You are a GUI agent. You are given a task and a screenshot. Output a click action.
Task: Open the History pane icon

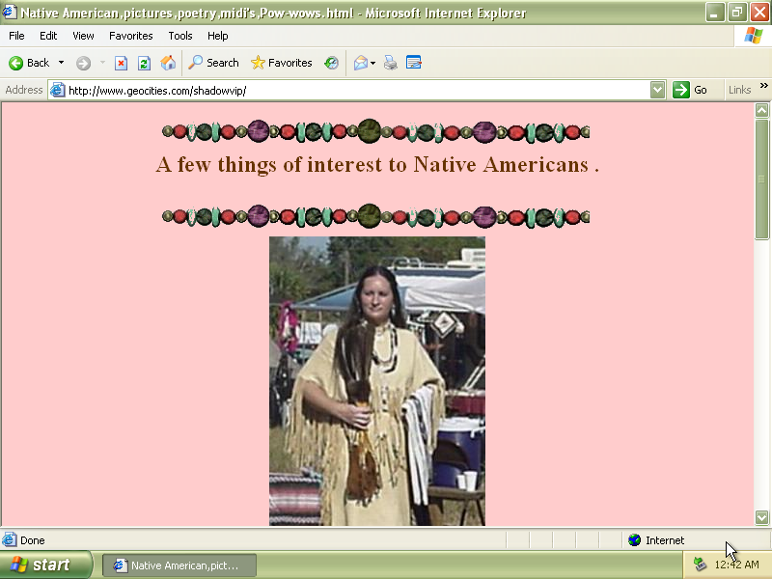click(331, 63)
